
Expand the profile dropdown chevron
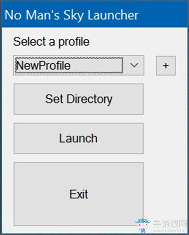click(134, 65)
